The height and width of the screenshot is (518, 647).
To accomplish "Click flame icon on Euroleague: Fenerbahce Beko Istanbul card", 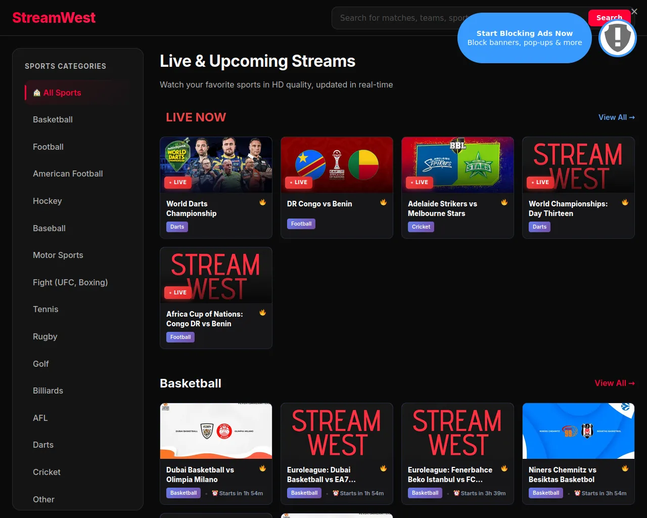I will 504,468.
